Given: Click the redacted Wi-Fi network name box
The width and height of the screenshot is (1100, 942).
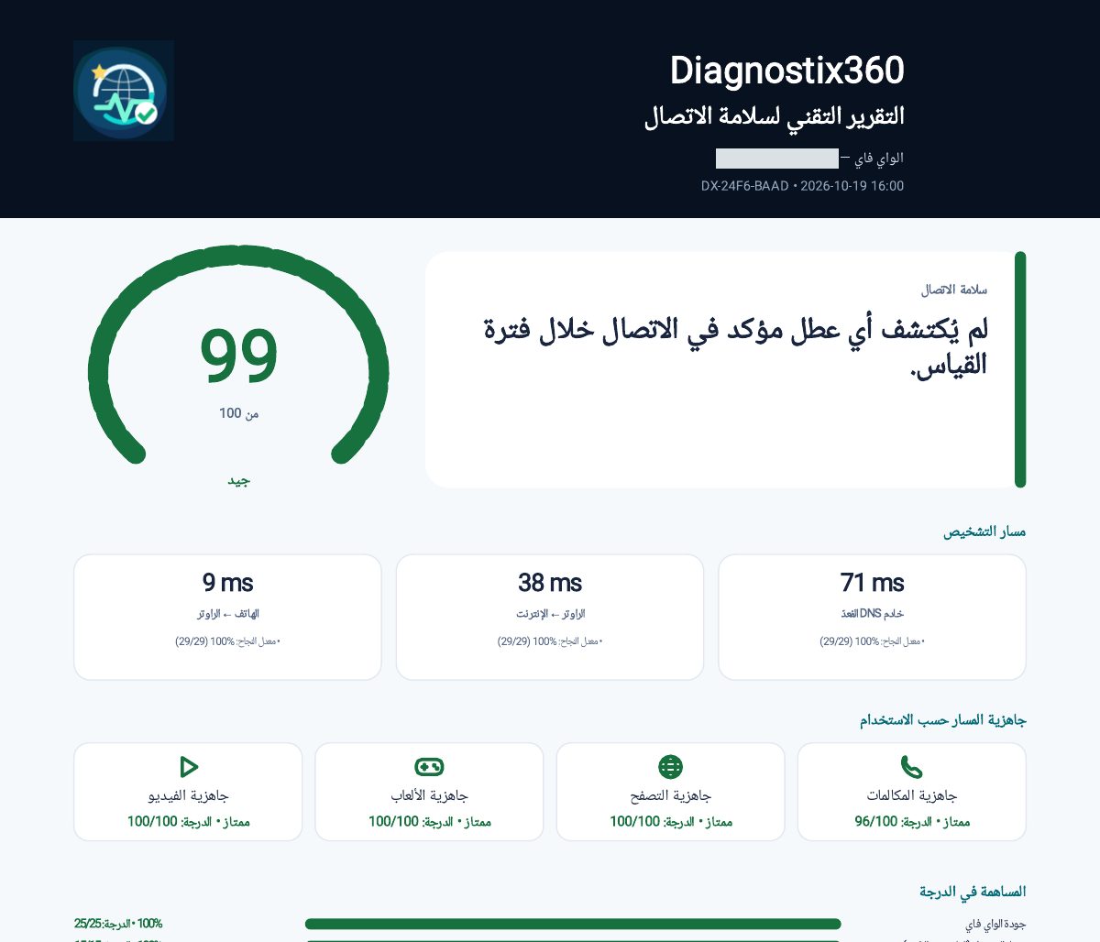Looking at the screenshot, I should [x=776, y=159].
